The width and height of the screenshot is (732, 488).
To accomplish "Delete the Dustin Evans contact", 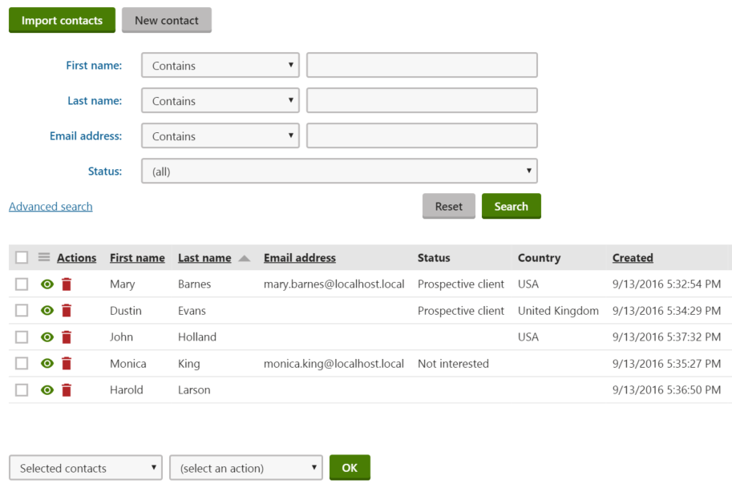I will [67, 310].
